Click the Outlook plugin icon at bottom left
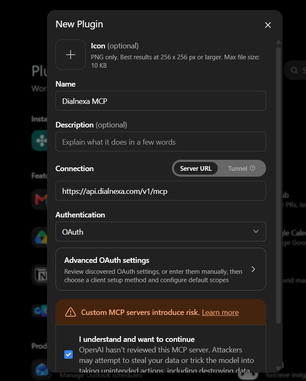The image size is (306, 381). pos(41,370)
